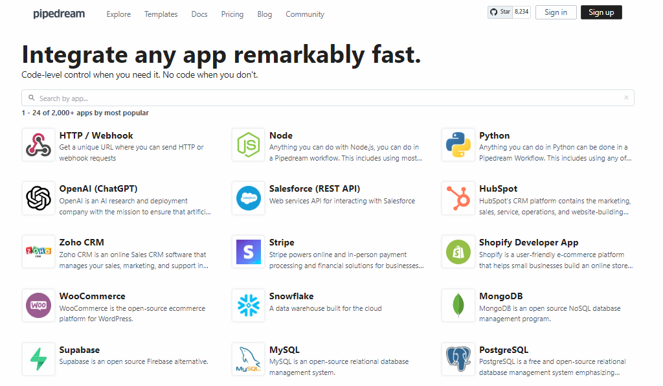The width and height of the screenshot is (663, 386).
Task: Click the MySQL dolphin icon
Action: [248, 359]
